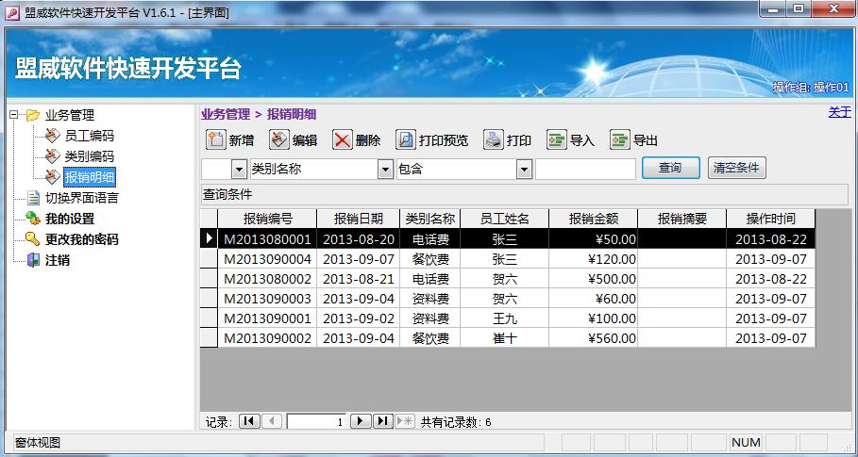The height and width of the screenshot is (457, 858).
Task: Click the 崔十 employee cell
Action: tap(505, 337)
